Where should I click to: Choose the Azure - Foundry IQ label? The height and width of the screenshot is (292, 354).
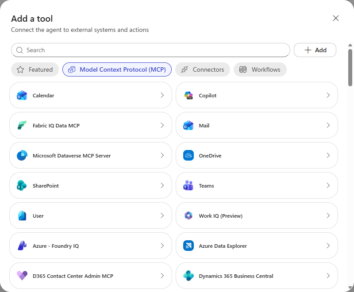click(x=56, y=246)
